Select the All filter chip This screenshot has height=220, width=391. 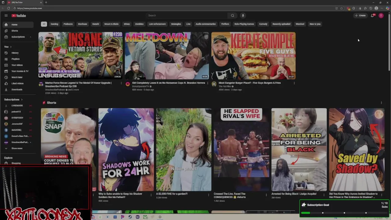coord(44,24)
